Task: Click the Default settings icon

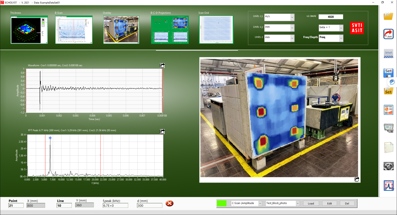Action: pyautogui.click(x=388, y=53)
